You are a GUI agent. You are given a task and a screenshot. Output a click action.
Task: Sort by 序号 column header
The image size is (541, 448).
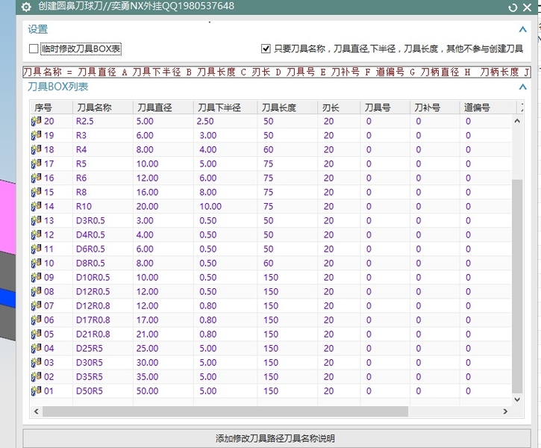pyautogui.click(x=51, y=108)
